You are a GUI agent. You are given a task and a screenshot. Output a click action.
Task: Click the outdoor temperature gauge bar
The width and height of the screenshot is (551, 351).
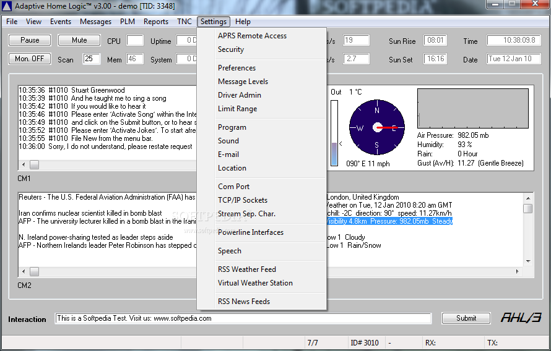pos(334,133)
